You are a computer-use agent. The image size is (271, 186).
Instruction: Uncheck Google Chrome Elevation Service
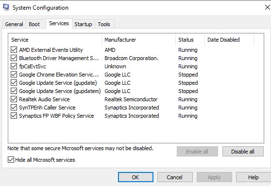[14, 75]
